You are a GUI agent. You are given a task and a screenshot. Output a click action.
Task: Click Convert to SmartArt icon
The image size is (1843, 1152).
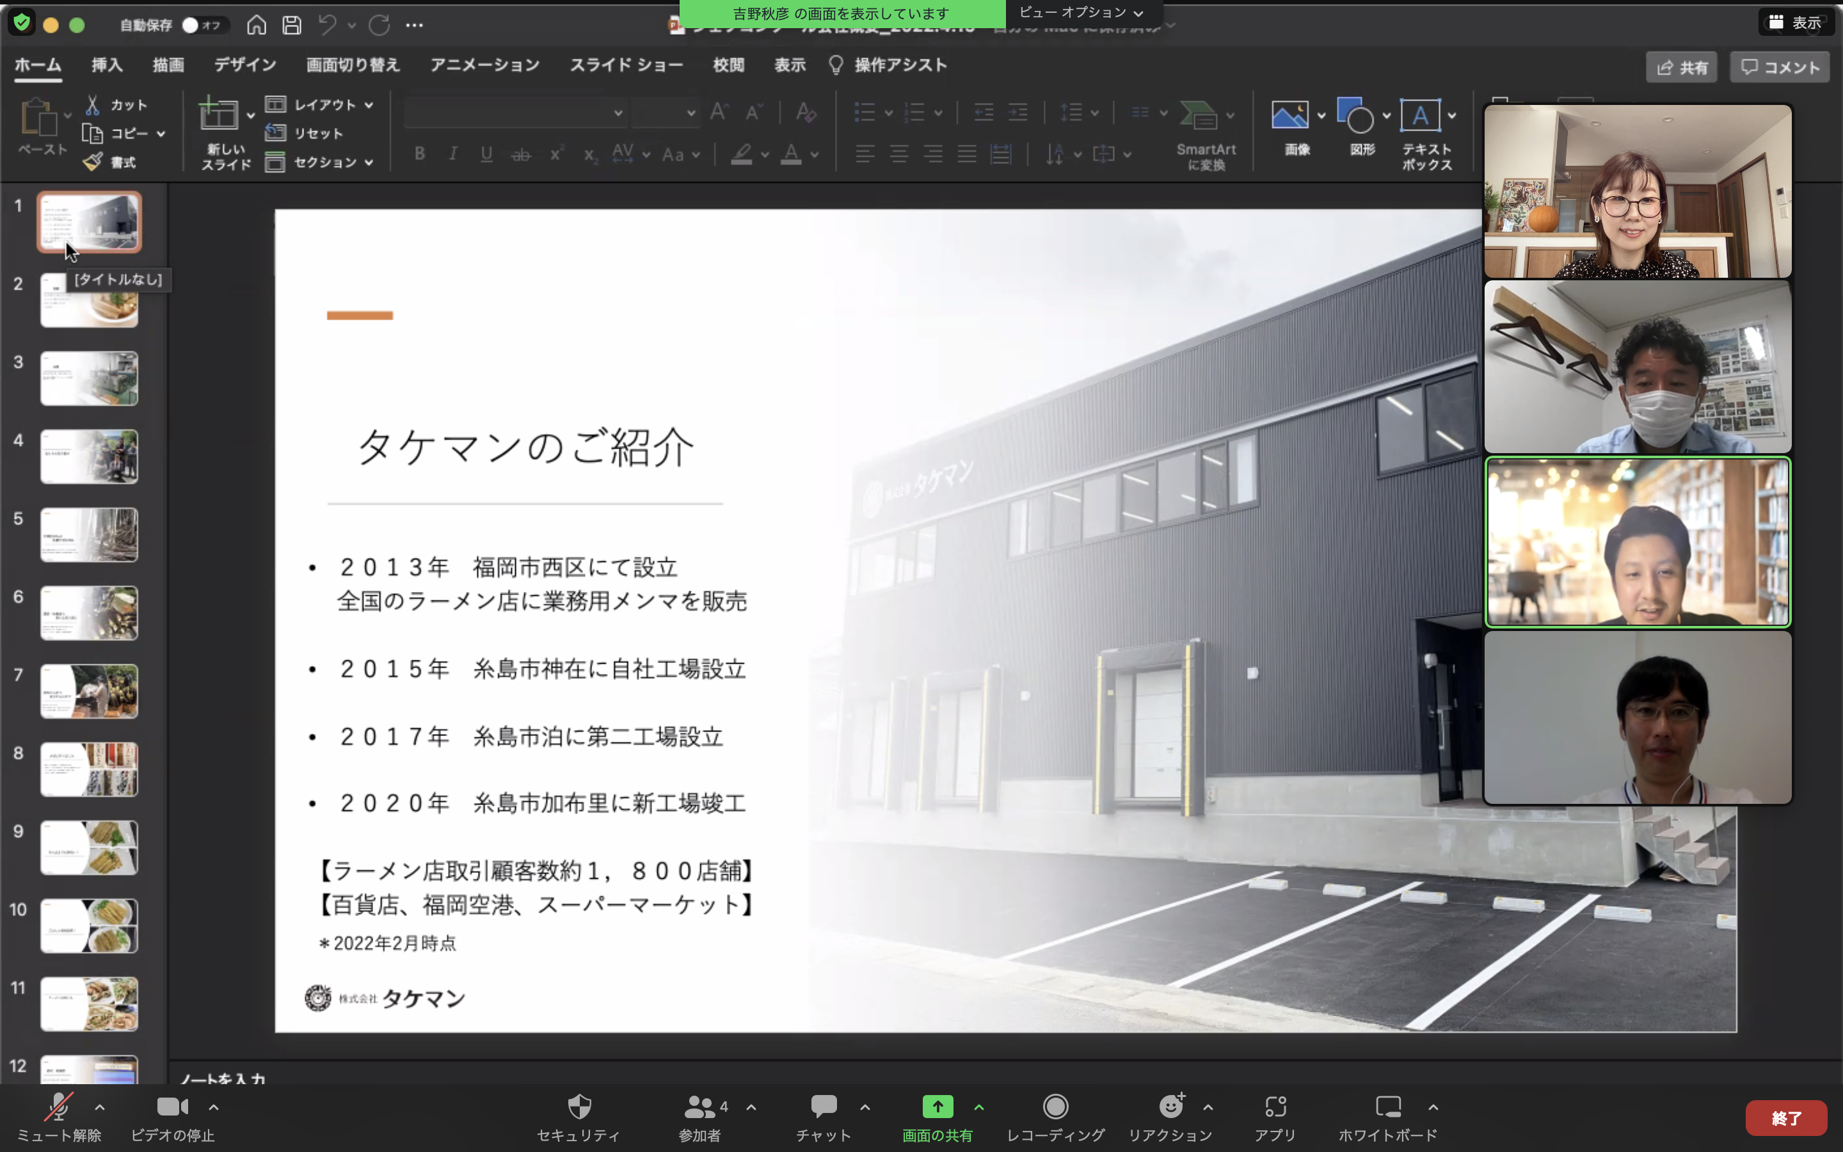click(x=1199, y=115)
